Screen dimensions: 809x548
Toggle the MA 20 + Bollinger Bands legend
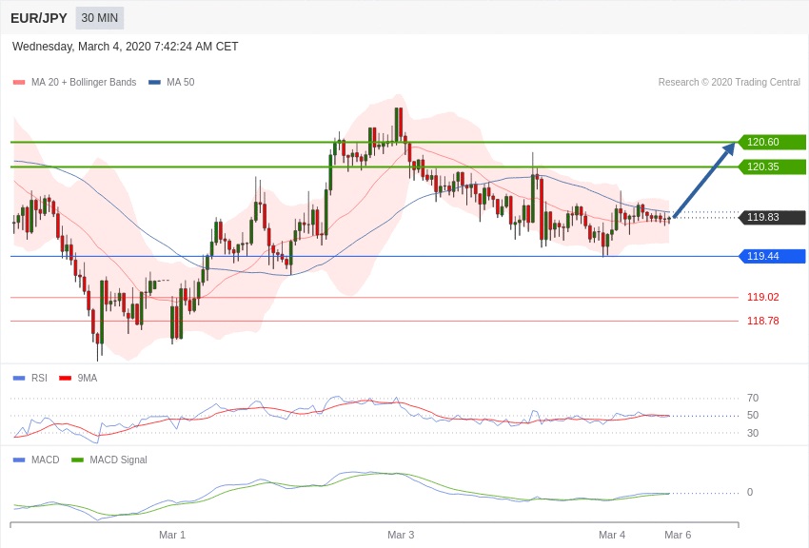point(74,83)
